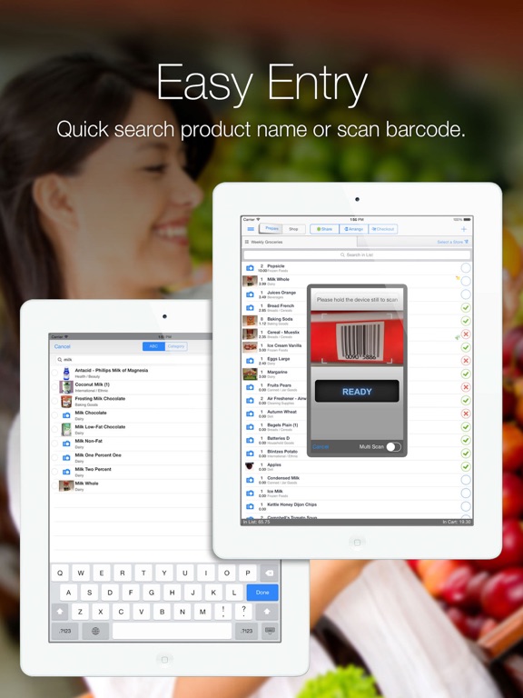
Task: Click the camera icon beside Milk Non-Fat
Action: (x=66, y=444)
